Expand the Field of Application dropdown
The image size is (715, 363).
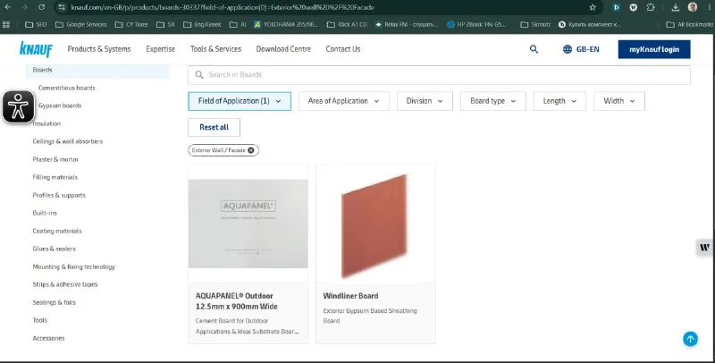pyautogui.click(x=240, y=101)
